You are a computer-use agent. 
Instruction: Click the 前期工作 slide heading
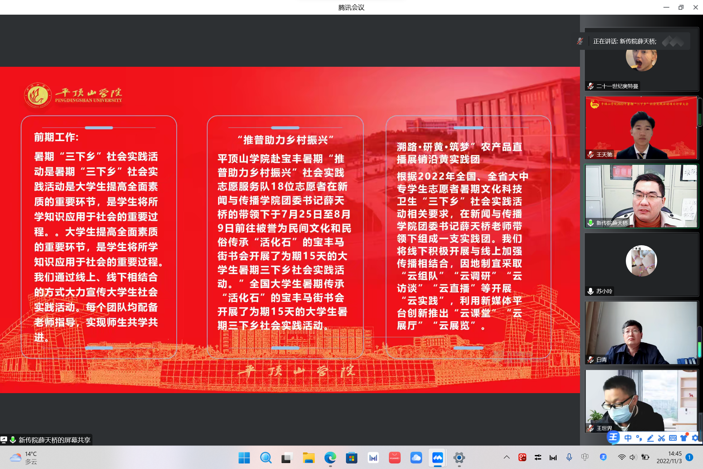point(56,137)
